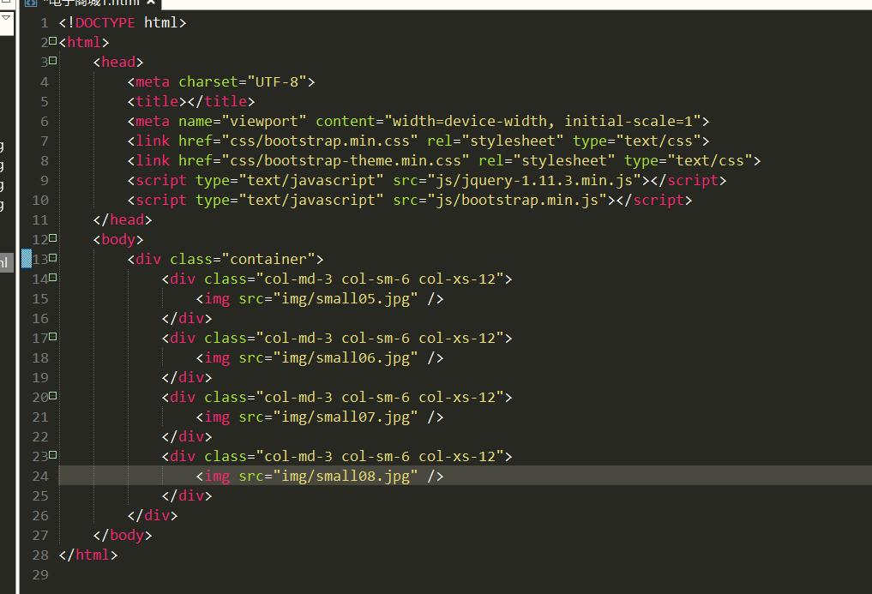
Task: Click the HTML file icon on the tab
Action: (31, 3)
